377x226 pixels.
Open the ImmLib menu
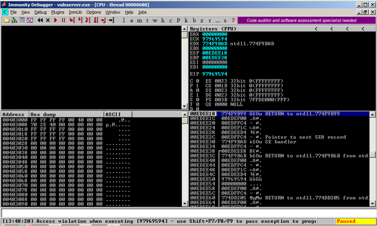click(75, 12)
